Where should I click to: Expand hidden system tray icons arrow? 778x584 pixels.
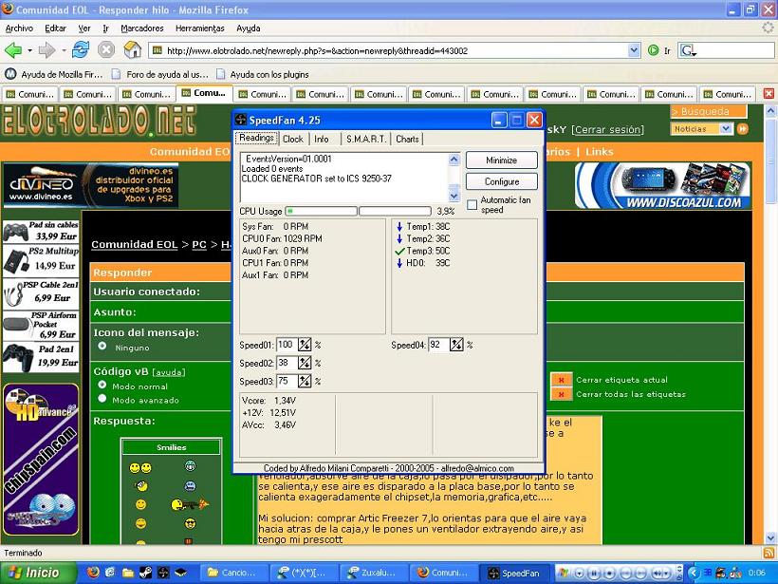pyautogui.click(x=695, y=573)
